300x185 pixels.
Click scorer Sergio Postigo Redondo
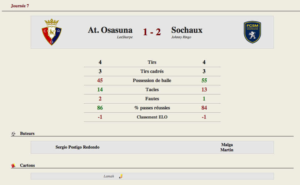(78, 147)
